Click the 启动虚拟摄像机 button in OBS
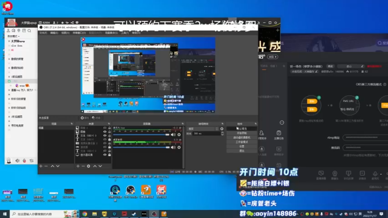This screenshot has height=218, width=388. pos(242,138)
